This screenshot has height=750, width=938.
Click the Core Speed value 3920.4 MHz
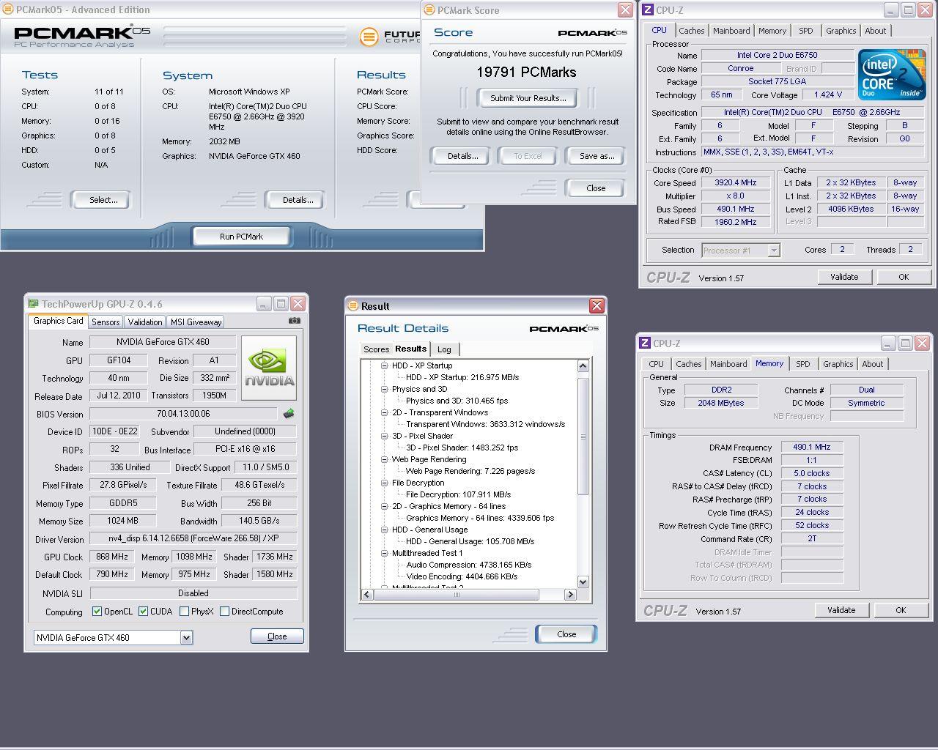point(736,183)
